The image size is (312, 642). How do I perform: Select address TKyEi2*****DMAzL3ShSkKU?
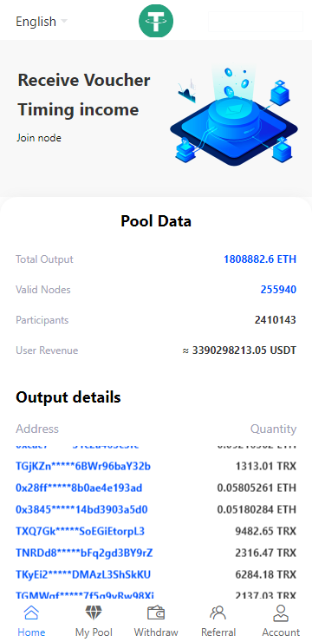[x=83, y=574]
